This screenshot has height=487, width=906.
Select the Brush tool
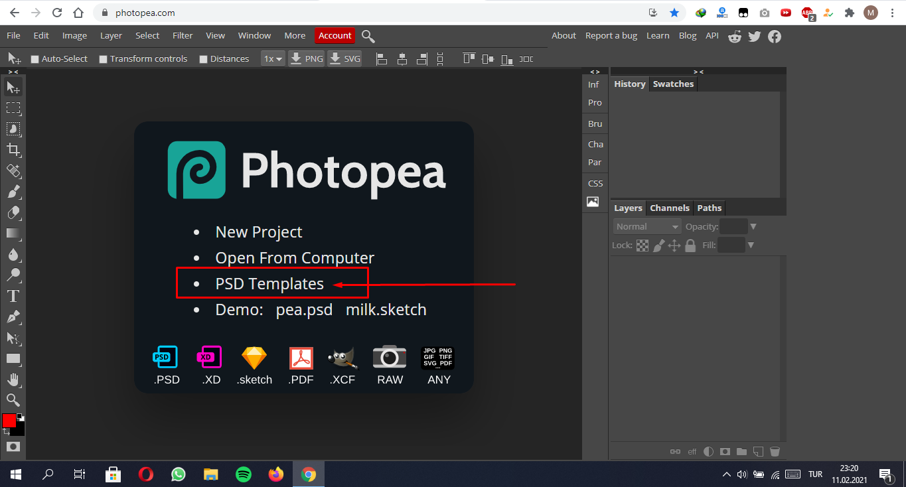click(13, 192)
